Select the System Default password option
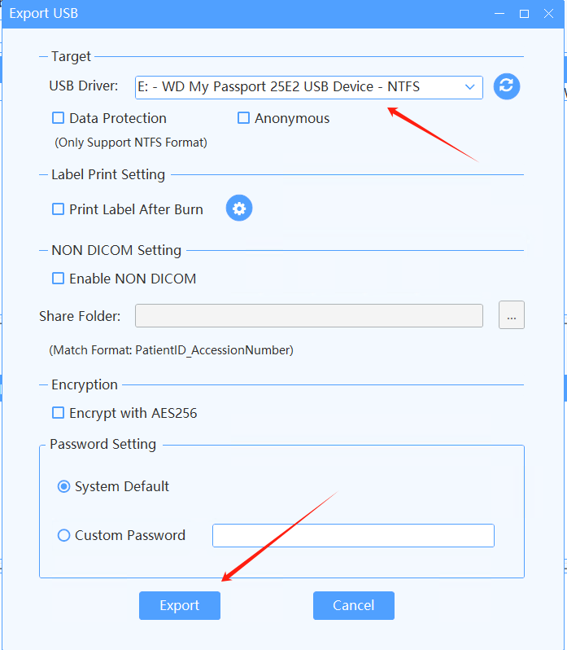Viewport: 567px width, 650px height. click(x=64, y=486)
